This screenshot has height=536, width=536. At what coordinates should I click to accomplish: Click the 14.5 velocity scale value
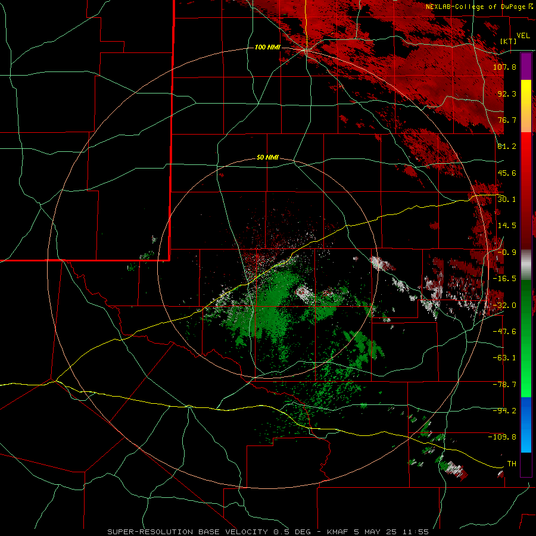click(507, 226)
